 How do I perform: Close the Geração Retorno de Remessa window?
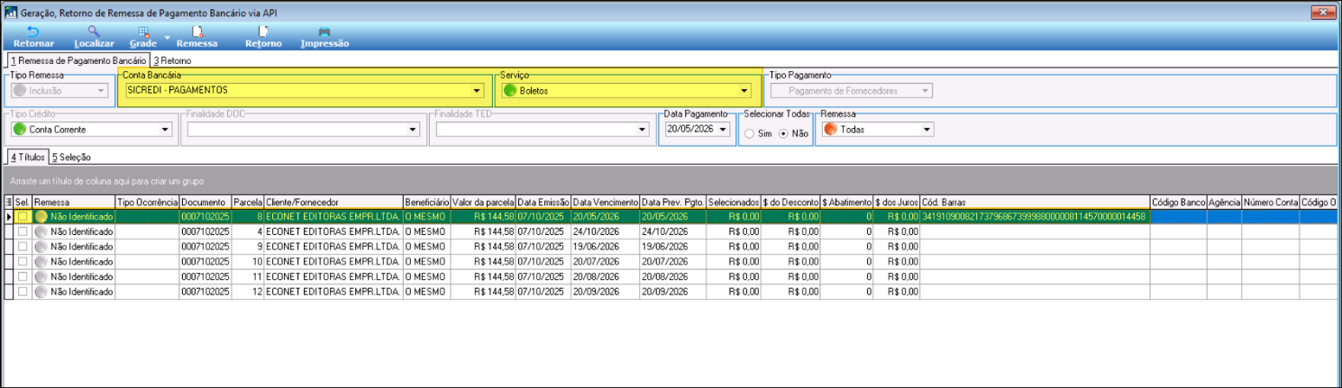[x=1321, y=12]
